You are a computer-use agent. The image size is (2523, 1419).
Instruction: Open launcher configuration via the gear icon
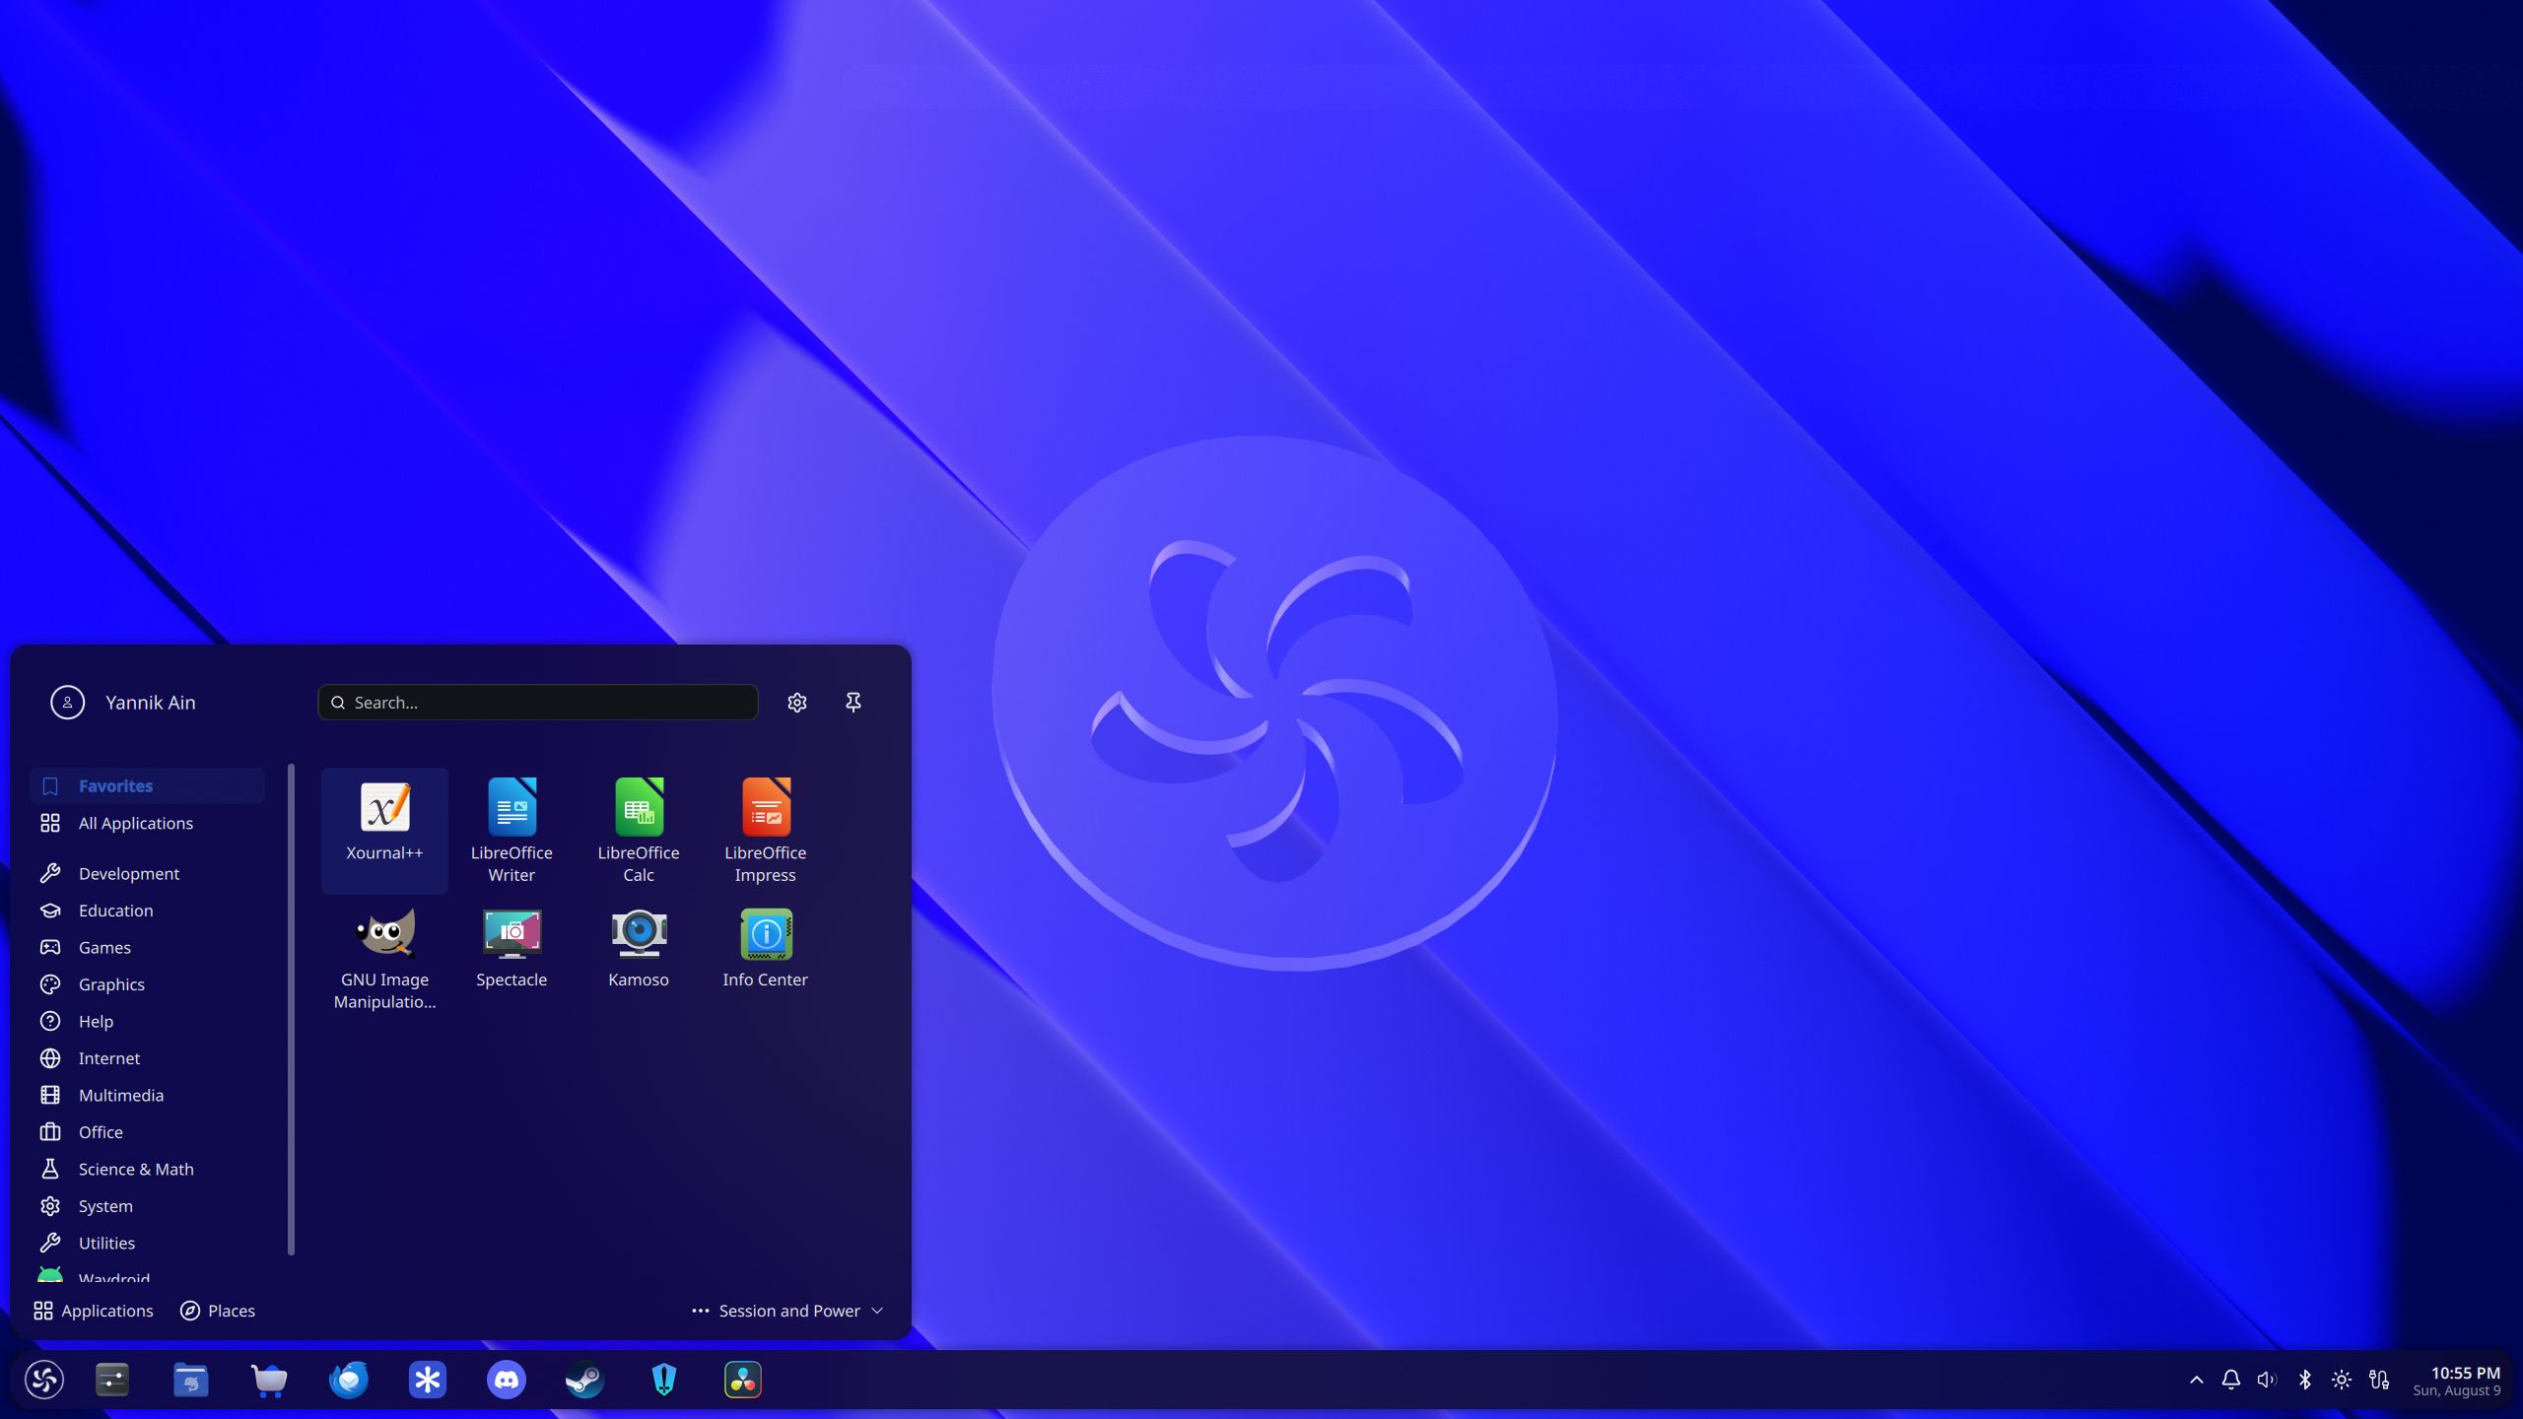pos(797,703)
